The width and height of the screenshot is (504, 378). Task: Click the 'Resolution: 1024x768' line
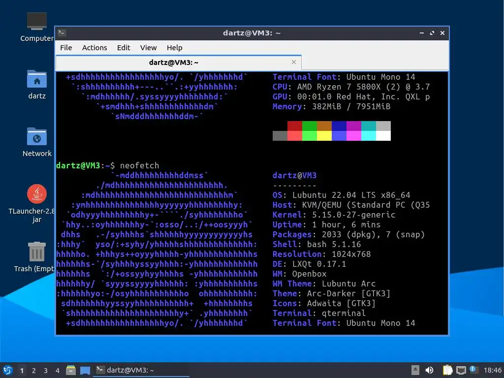pos(321,254)
